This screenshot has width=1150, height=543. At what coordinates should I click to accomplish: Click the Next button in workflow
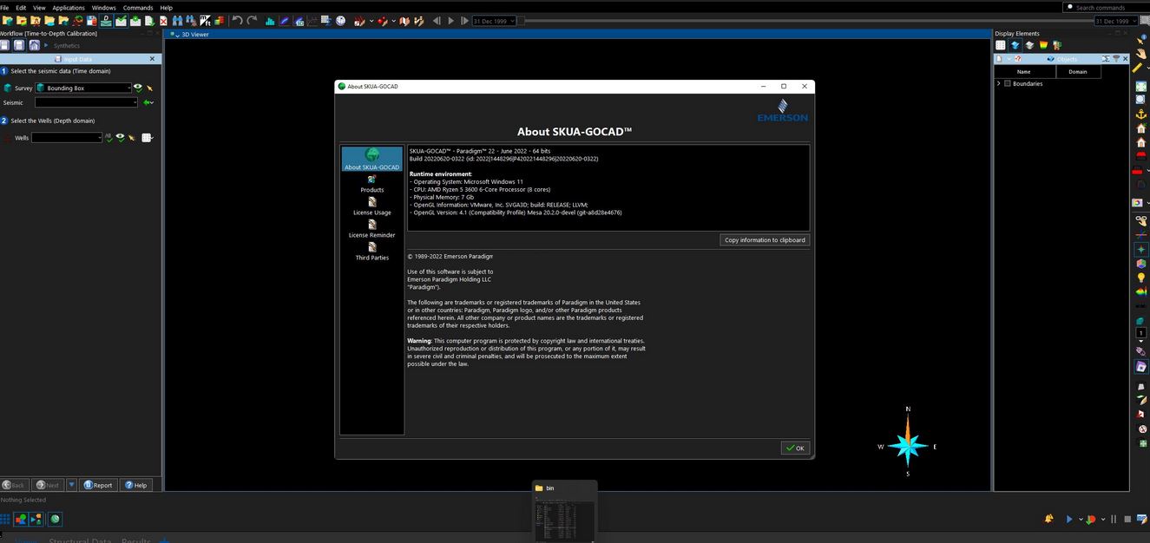(x=48, y=485)
